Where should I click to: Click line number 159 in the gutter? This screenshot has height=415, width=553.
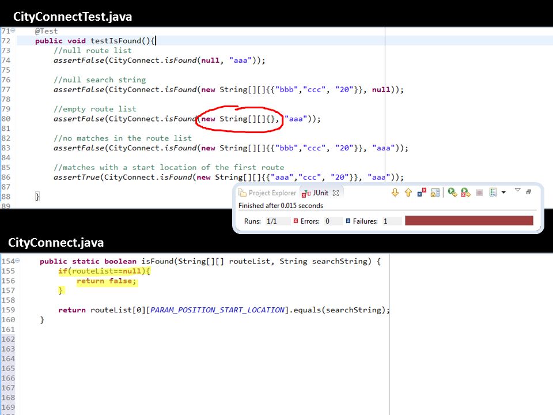tap(8, 310)
